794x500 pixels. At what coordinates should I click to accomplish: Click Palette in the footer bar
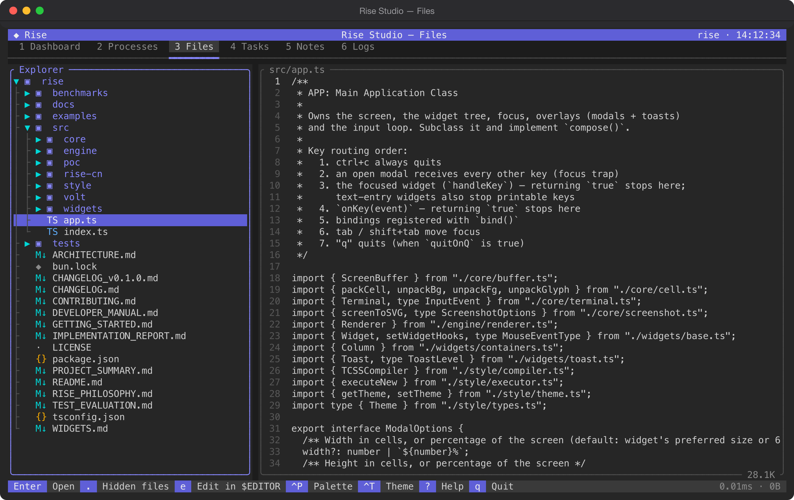[x=333, y=486]
